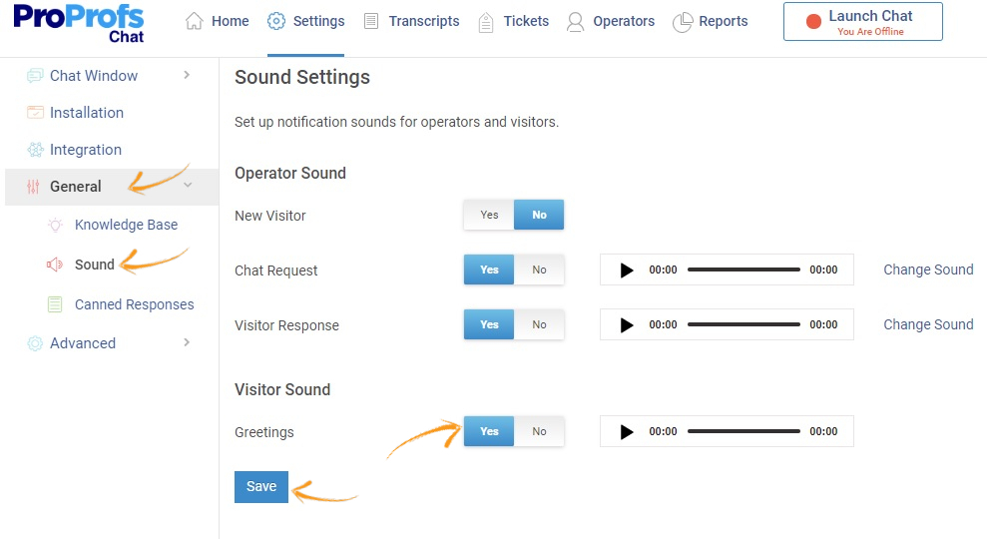Collapse the General section chevron

188,186
